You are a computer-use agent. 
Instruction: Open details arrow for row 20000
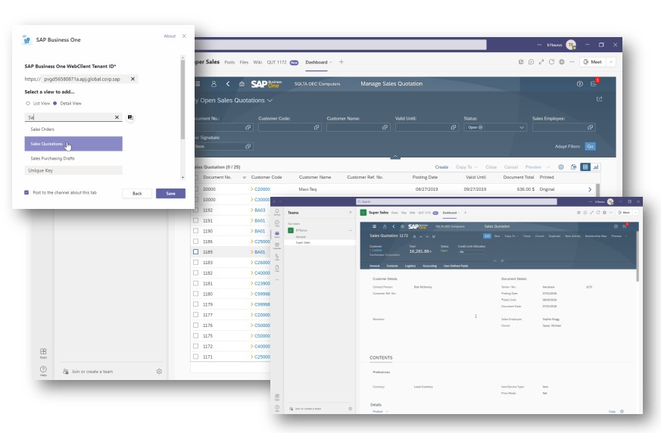click(590, 189)
